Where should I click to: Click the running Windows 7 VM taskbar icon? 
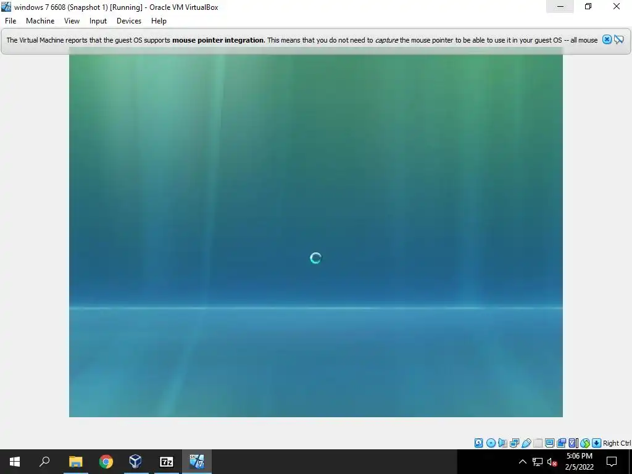[x=197, y=462]
